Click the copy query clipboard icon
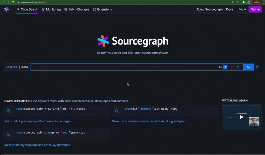Image resolution: width=265 pixels, height=155 pixels. 238,67
